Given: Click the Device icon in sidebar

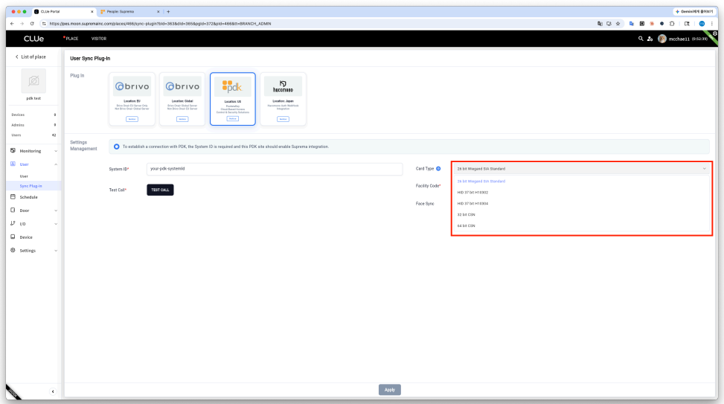Looking at the screenshot, I should pos(13,237).
